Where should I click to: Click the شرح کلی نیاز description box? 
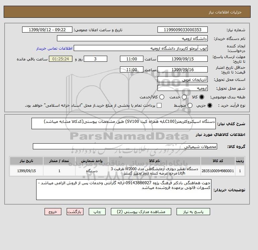pos(124,123)
